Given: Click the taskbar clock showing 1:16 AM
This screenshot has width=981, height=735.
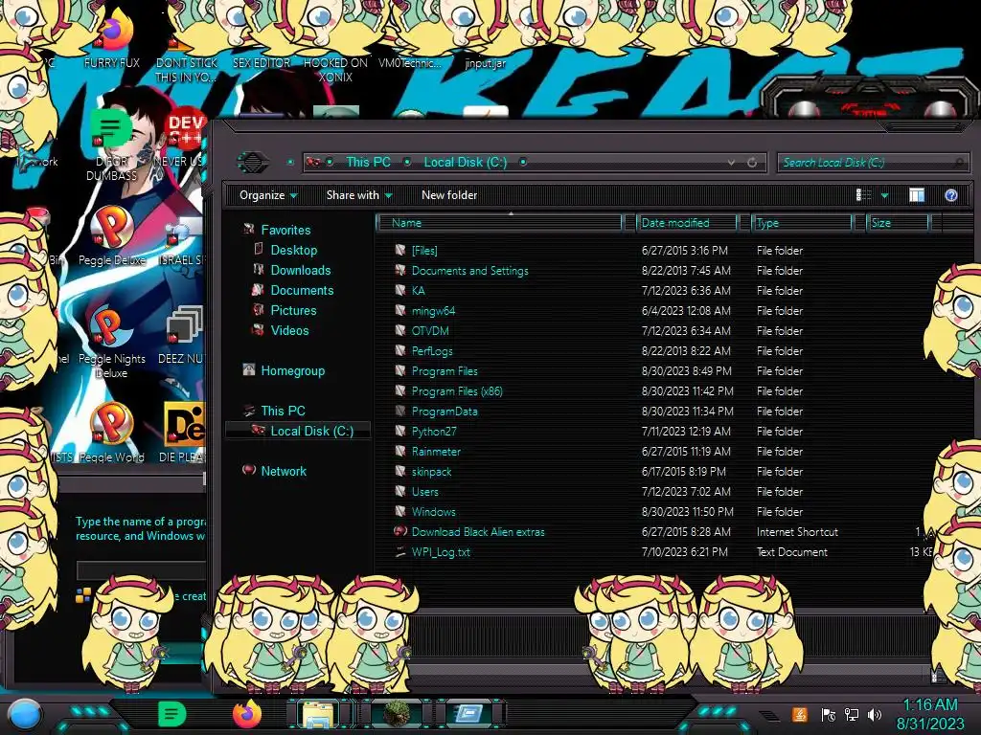Looking at the screenshot, I should (x=930, y=714).
